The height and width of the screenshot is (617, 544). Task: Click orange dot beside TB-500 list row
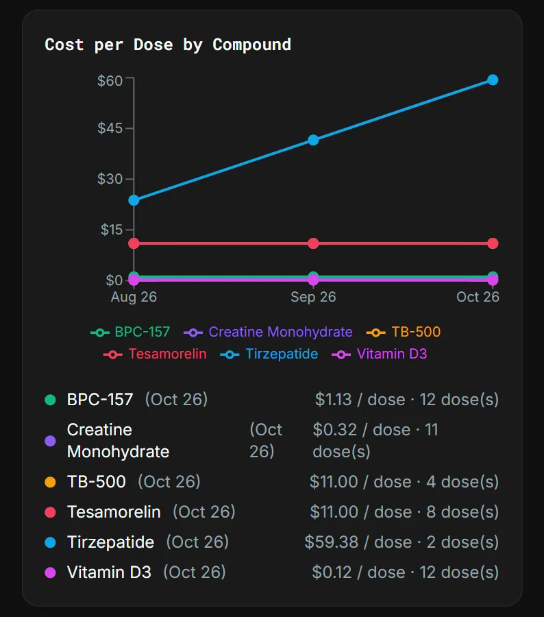pyautogui.click(x=50, y=482)
